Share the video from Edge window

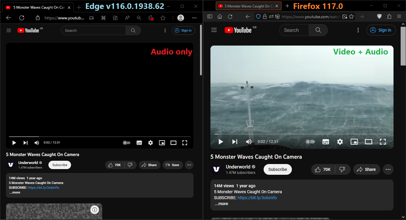click(150, 165)
